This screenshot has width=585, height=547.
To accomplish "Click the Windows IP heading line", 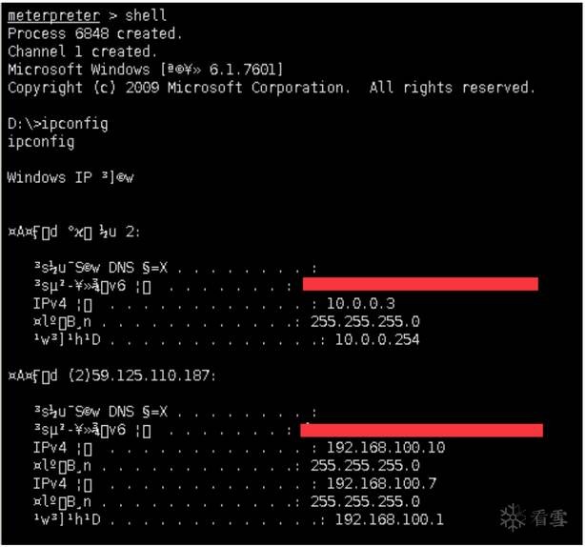I will 71,178.
